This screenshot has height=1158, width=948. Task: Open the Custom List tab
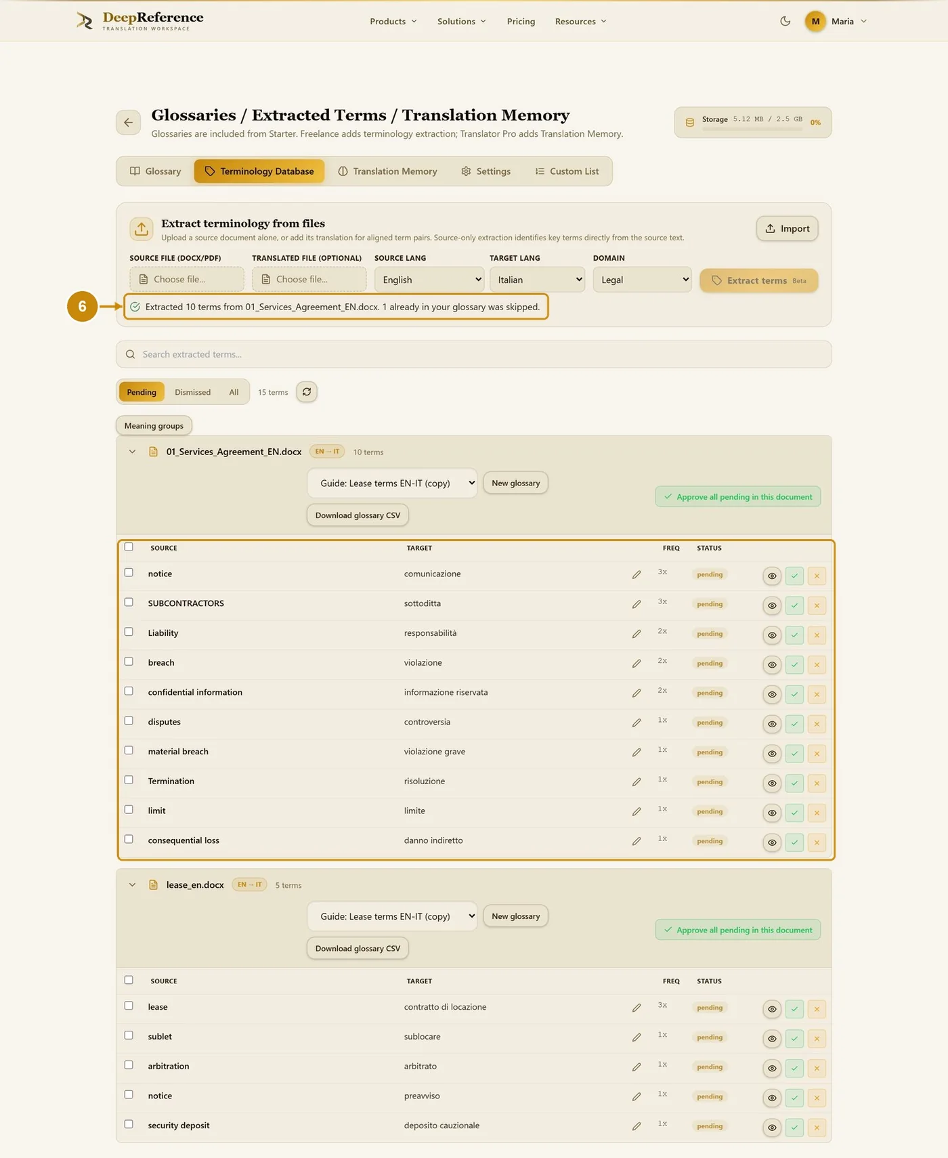[x=567, y=171]
